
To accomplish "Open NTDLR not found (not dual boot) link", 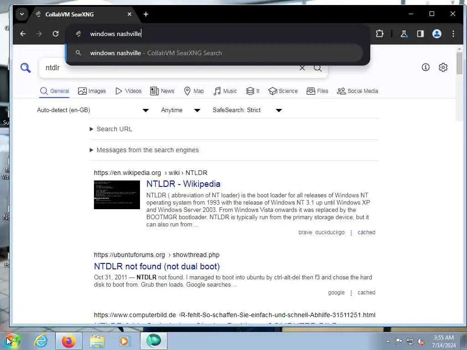I will click(x=157, y=266).
